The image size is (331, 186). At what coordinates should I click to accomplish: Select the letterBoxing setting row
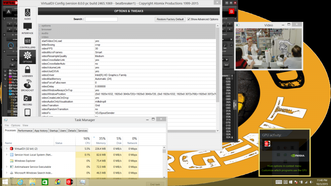pyautogui.click(x=128, y=45)
